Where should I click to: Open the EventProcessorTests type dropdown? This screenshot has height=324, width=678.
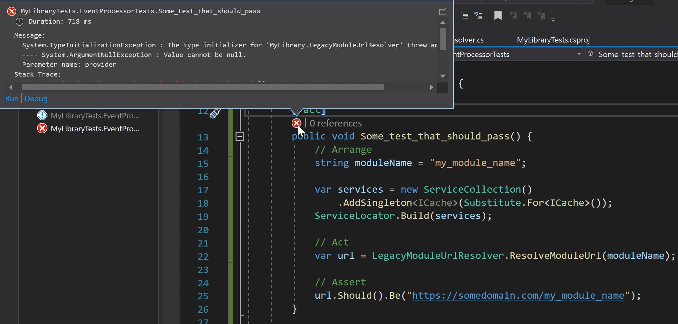pyautogui.click(x=579, y=54)
